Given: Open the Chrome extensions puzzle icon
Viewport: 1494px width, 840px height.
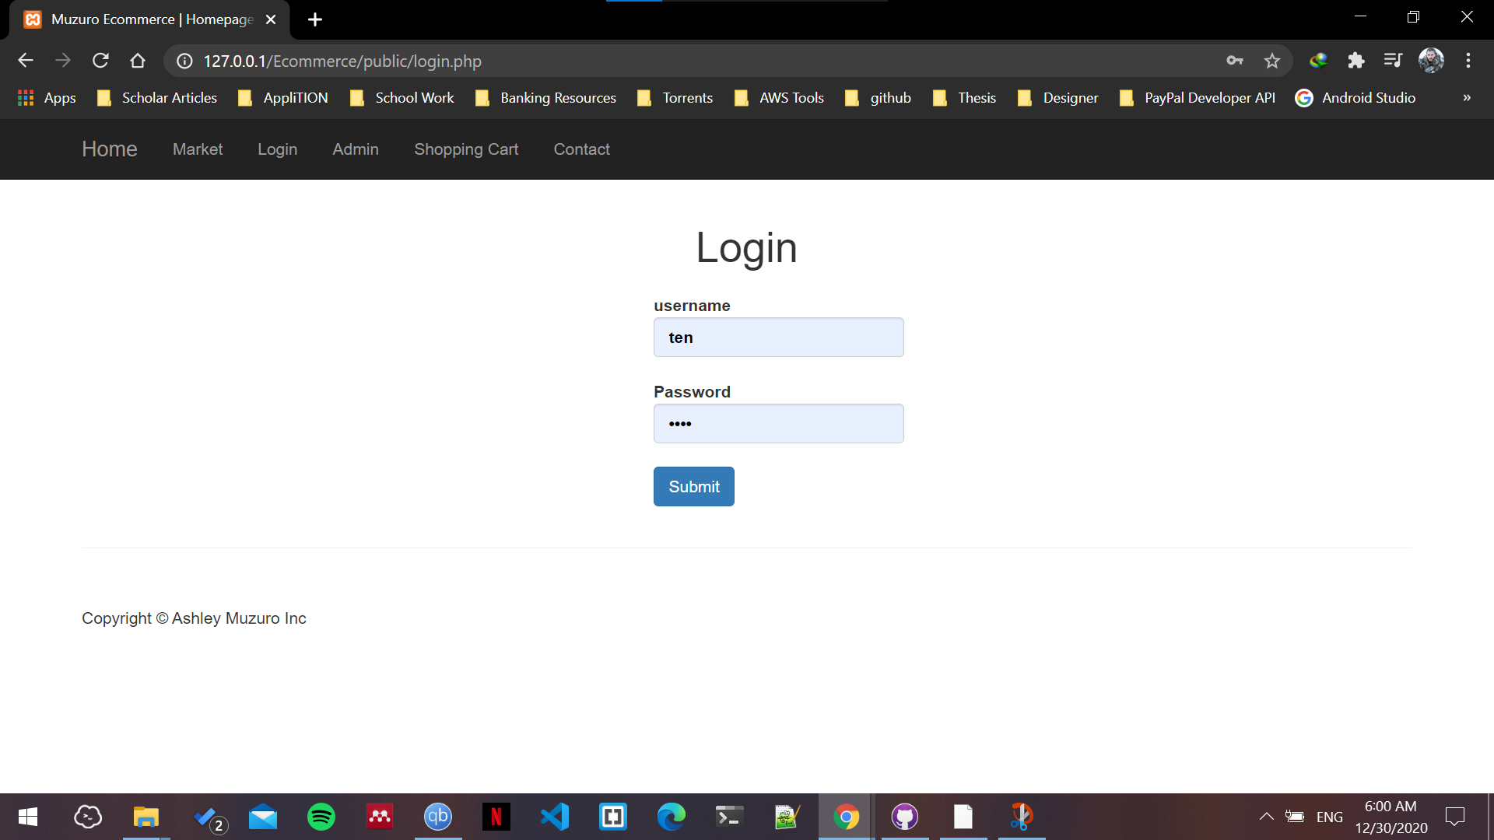Looking at the screenshot, I should pos(1356,61).
